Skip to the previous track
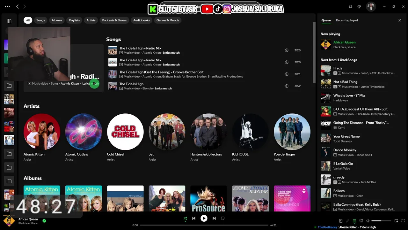This screenshot has height=230, width=408. 194,218
